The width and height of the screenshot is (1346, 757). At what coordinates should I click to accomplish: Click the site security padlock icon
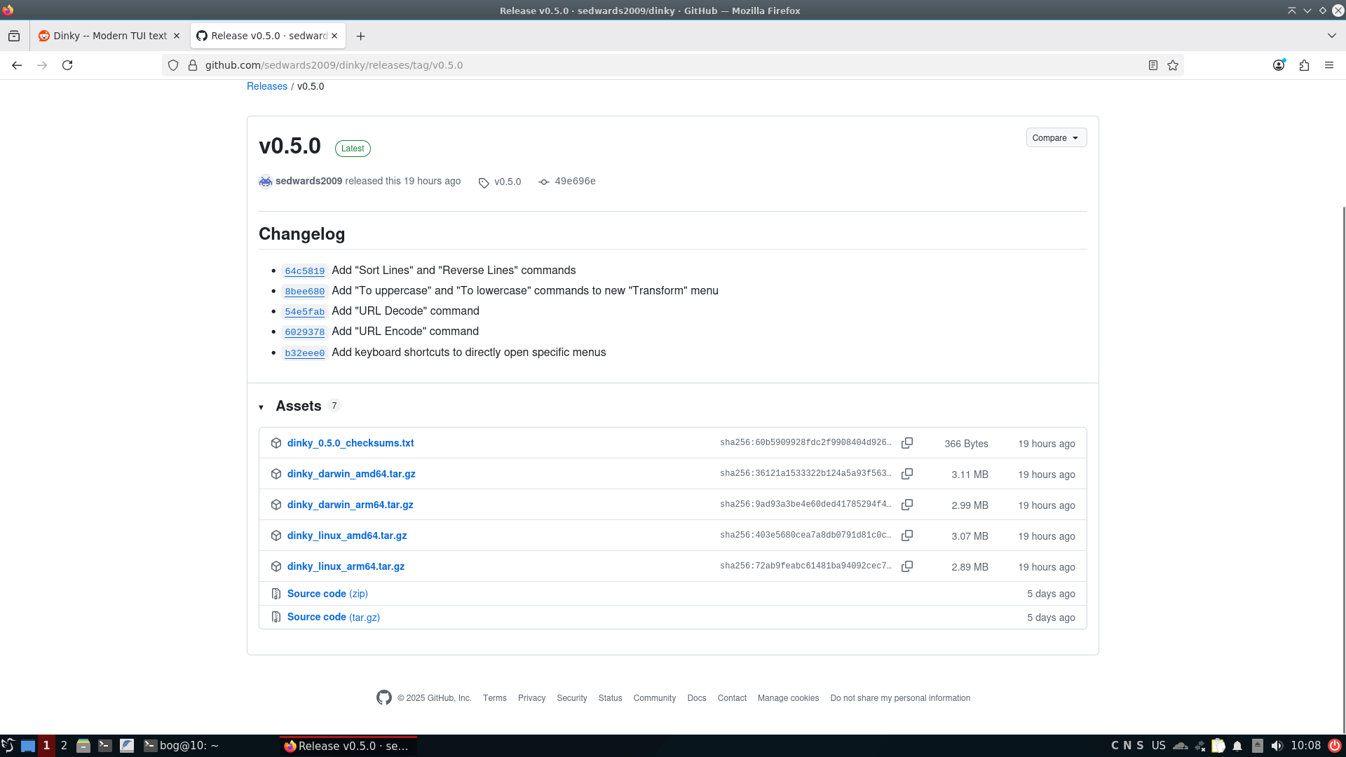click(193, 65)
